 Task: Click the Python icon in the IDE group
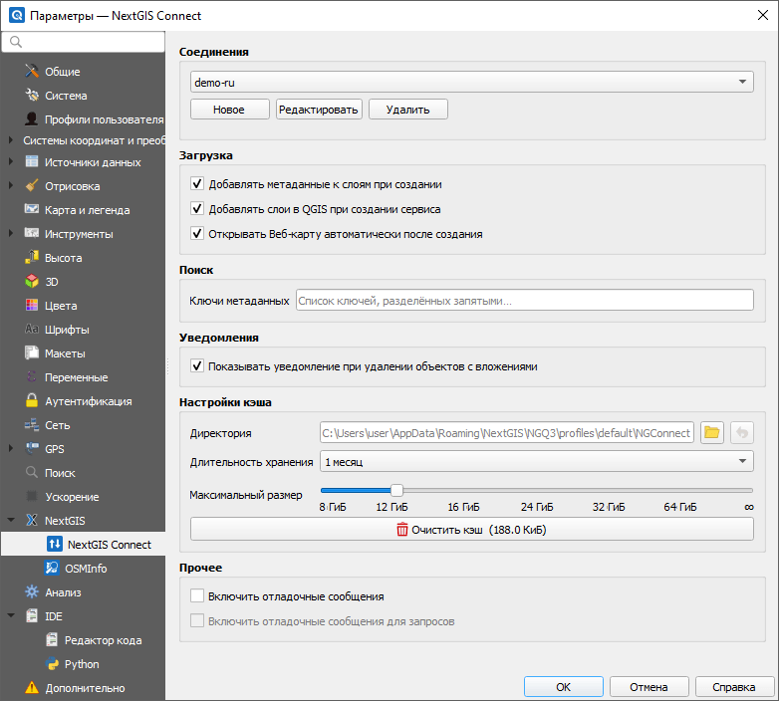(x=52, y=664)
